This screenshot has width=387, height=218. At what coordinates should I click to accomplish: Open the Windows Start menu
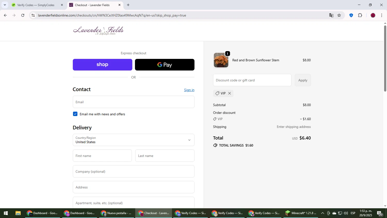tap(6, 213)
